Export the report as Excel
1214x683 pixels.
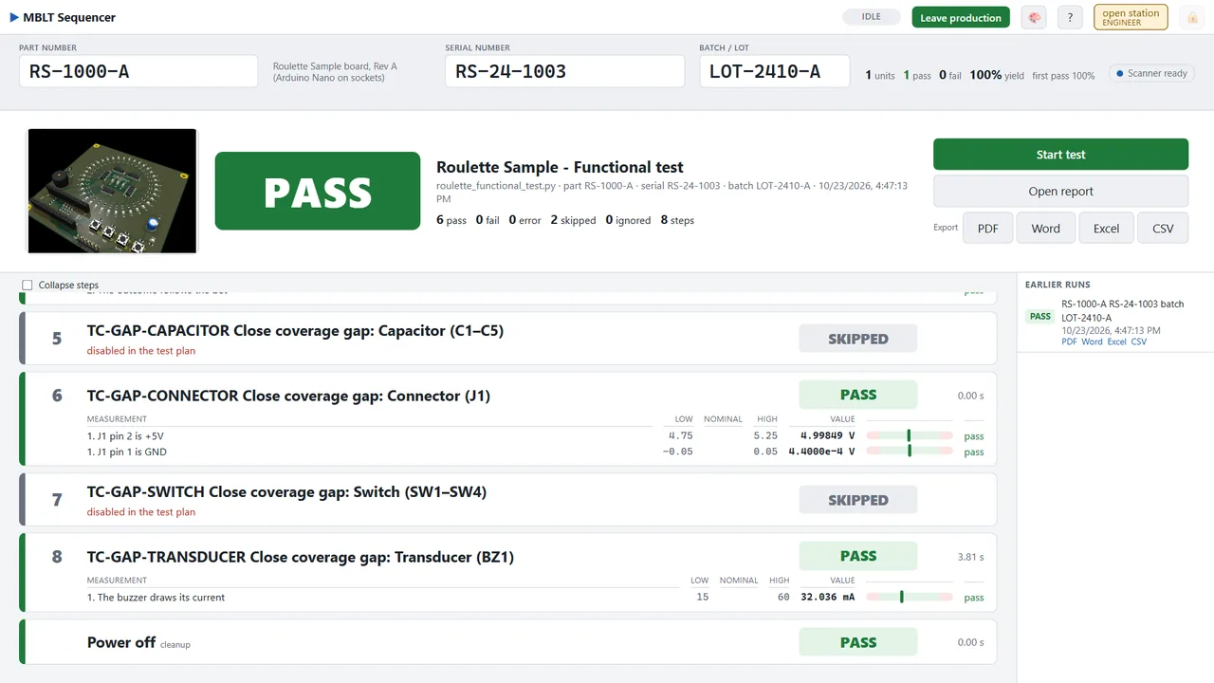pos(1106,228)
